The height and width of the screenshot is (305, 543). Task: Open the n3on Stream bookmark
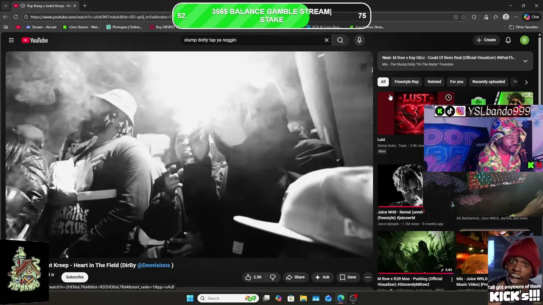click(x=81, y=27)
